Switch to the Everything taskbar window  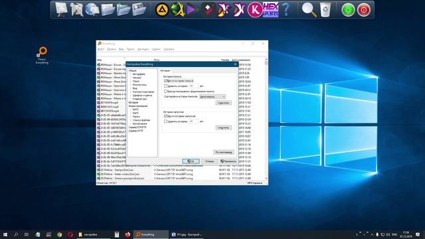pos(151,234)
